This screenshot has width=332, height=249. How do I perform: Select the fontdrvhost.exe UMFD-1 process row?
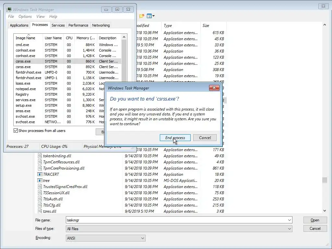(x=67, y=78)
